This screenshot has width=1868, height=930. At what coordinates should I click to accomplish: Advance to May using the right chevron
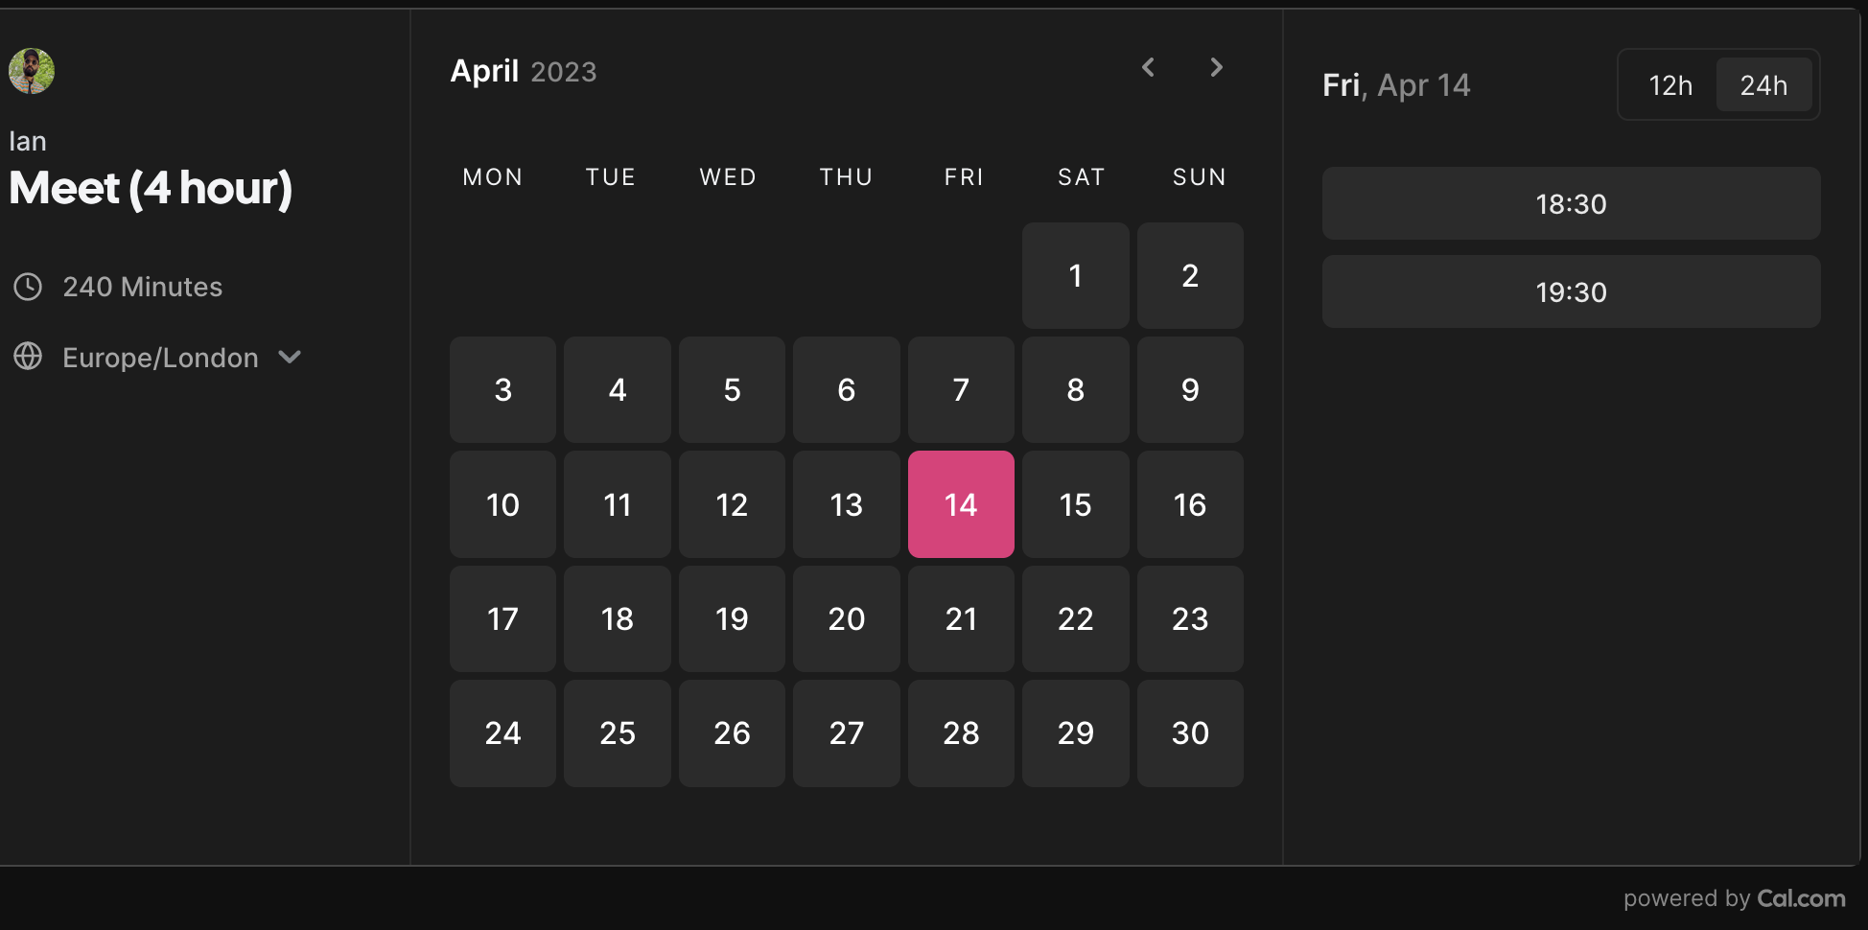(1216, 67)
